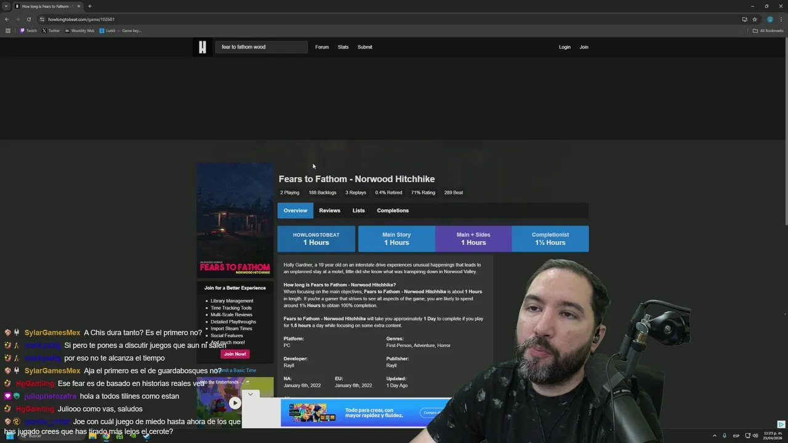Click the install app icon in address bar
The height and width of the screenshot is (443, 788).
pos(744,19)
